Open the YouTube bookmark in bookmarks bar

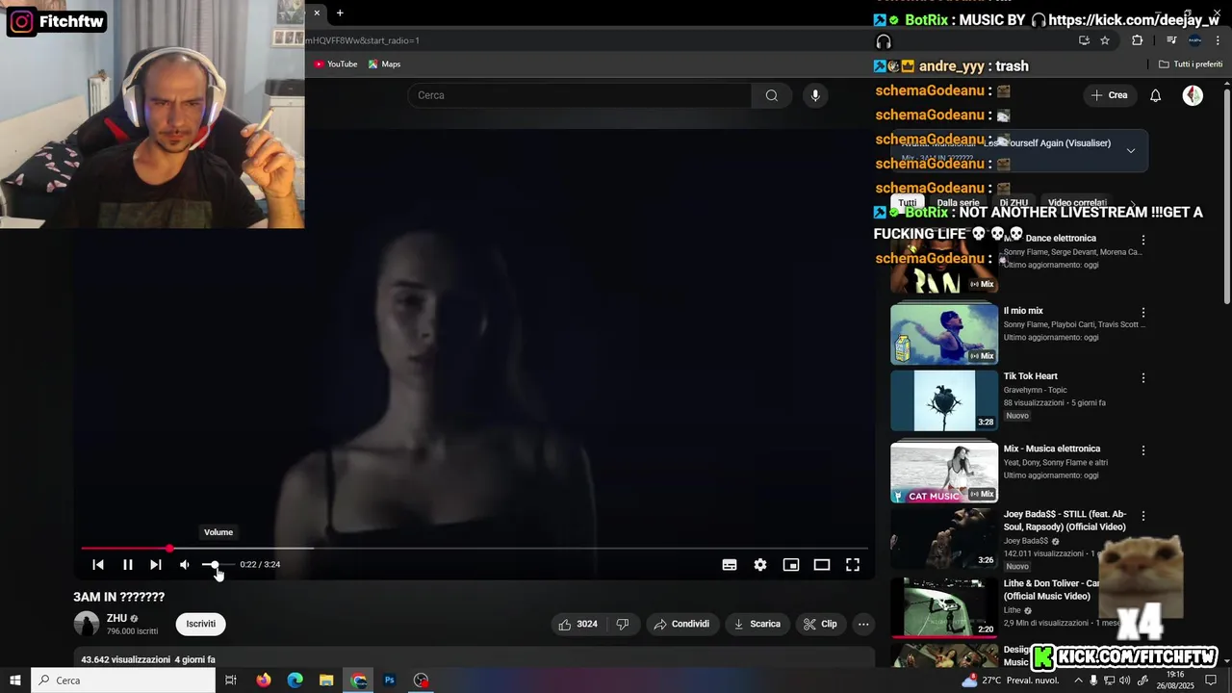[x=335, y=64]
